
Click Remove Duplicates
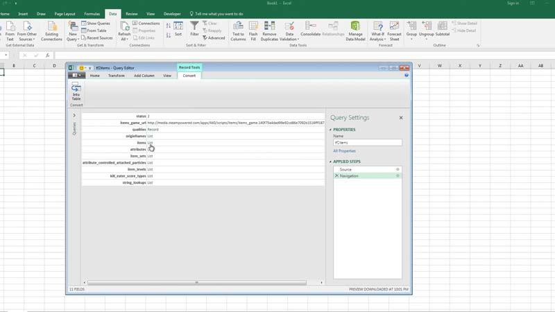click(x=269, y=31)
